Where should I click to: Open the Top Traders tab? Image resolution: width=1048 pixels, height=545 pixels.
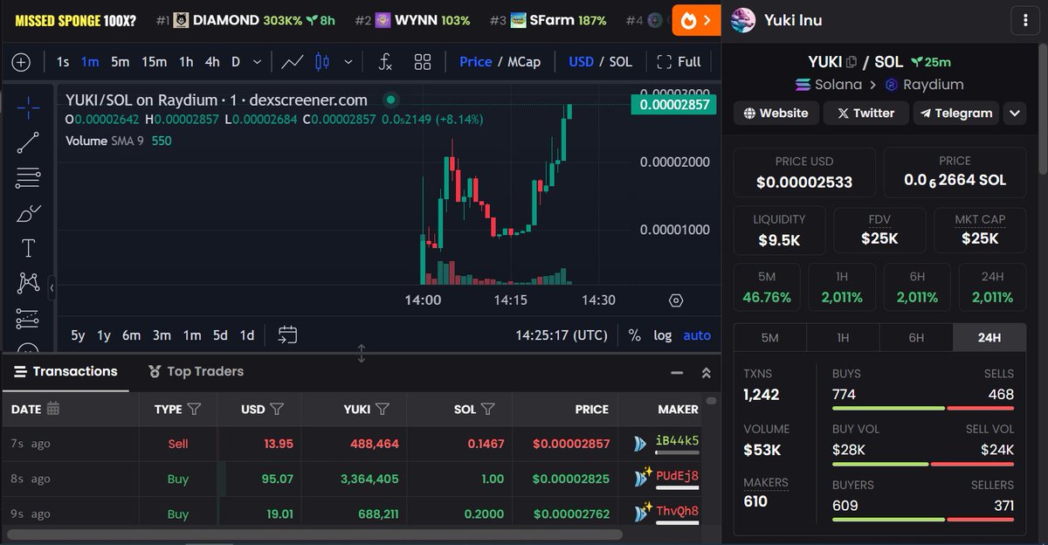(196, 371)
